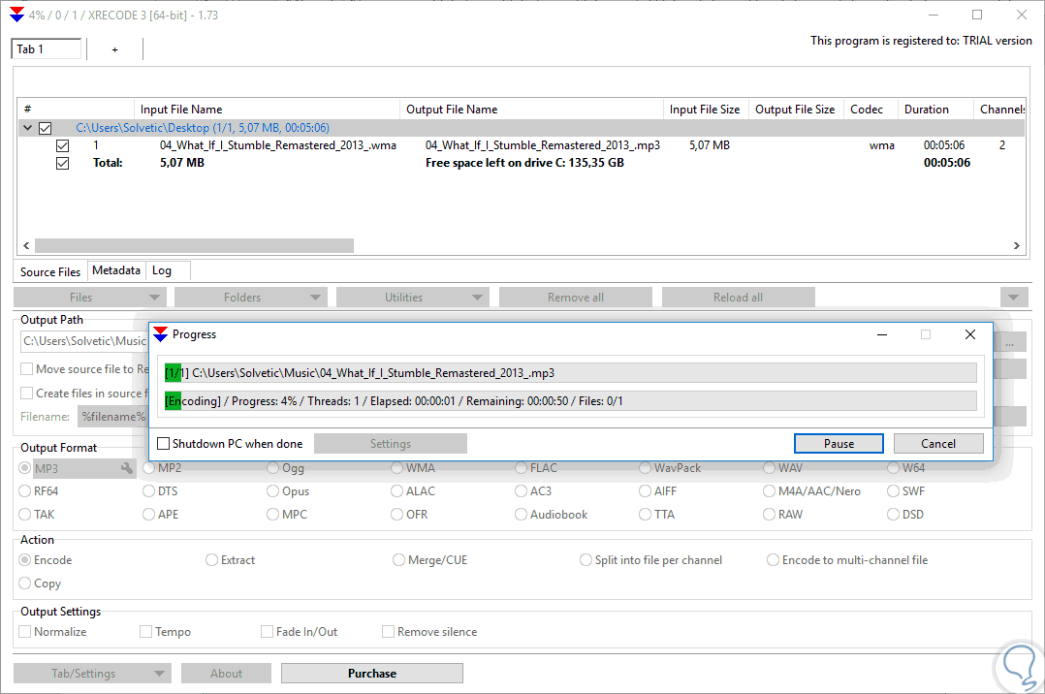Sort by the Duration column header

(x=935, y=109)
